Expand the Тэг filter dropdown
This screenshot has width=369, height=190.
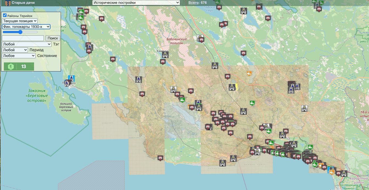(27, 44)
